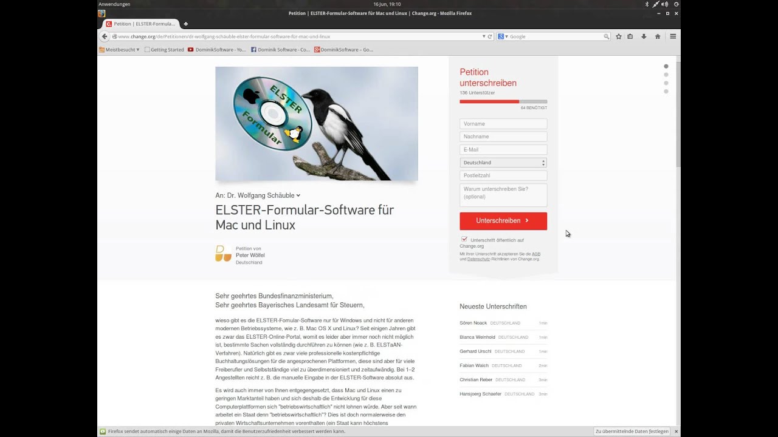Click signer name 'Gerhard Urschl'
The width and height of the screenshot is (778, 437).
pos(476,351)
